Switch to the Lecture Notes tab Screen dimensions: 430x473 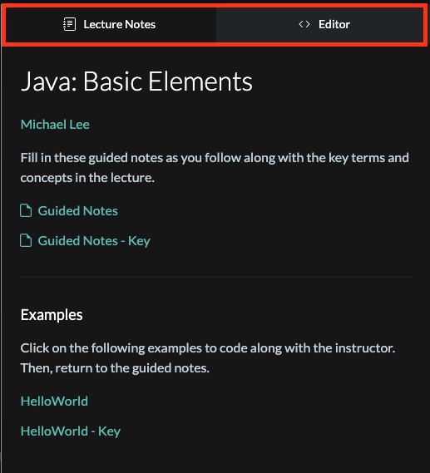point(111,25)
